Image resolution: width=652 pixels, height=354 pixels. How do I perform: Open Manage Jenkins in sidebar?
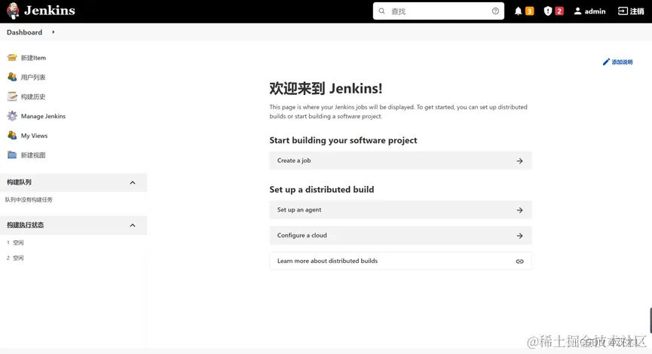pyautogui.click(x=43, y=116)
